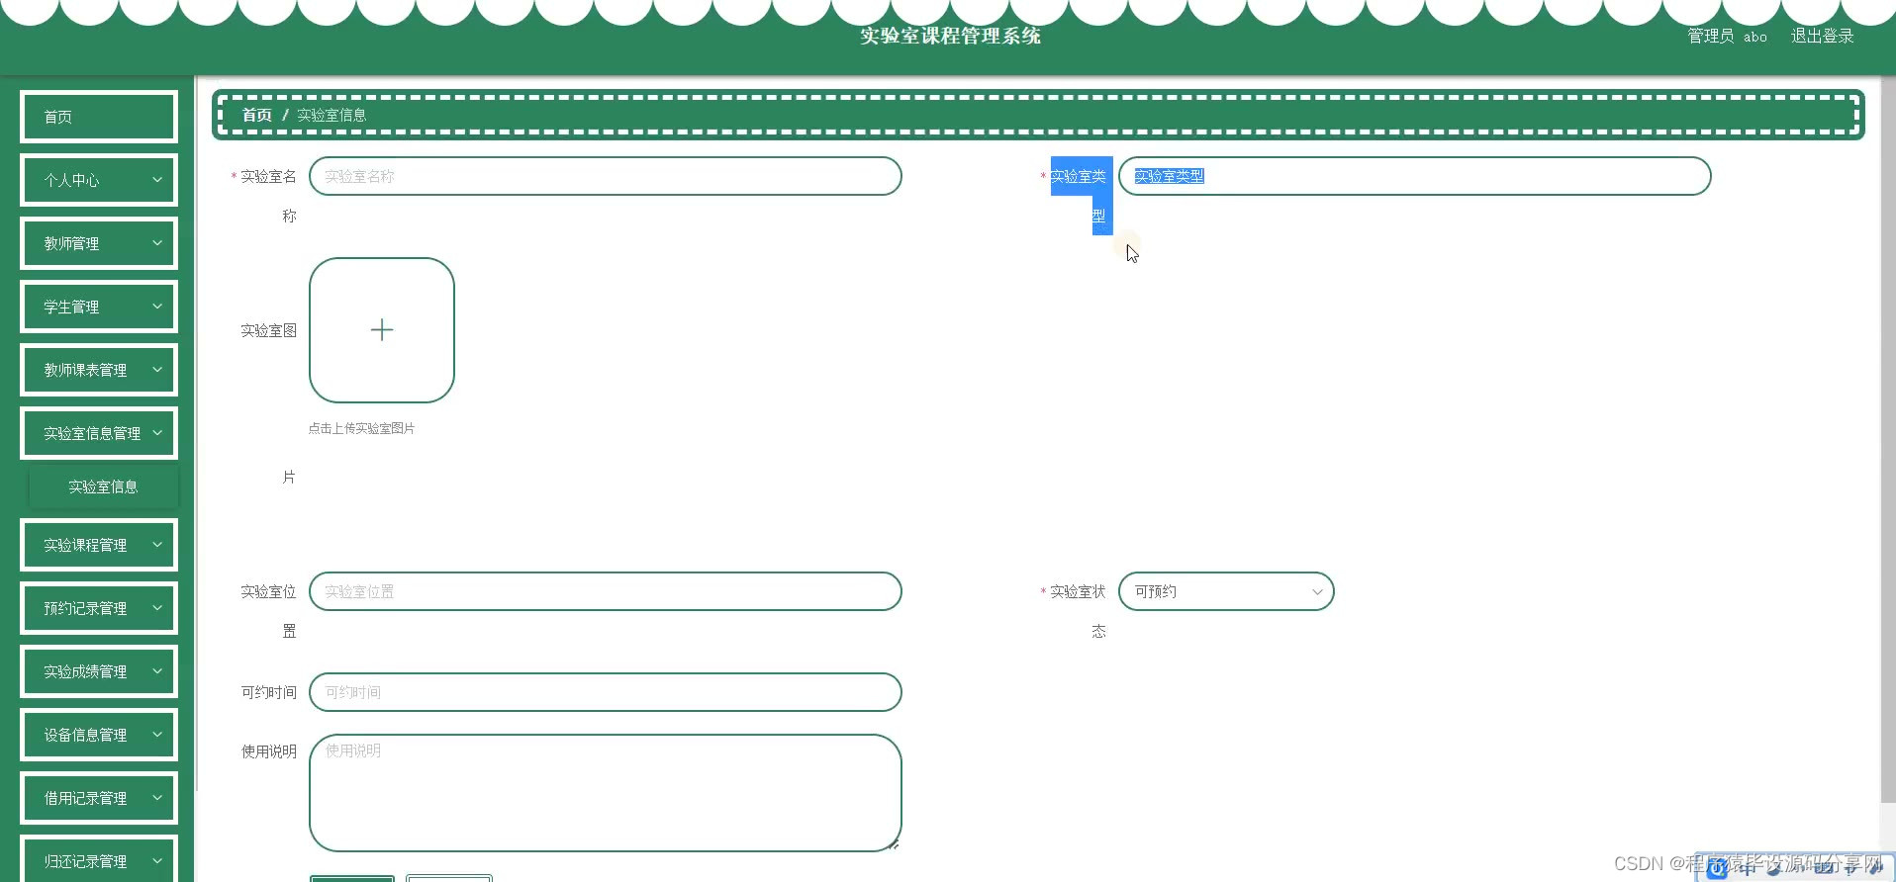Viewport: 1896px width, 882px height.
Task: Focus the 实验室名称 input field
Action: (606, 176)
